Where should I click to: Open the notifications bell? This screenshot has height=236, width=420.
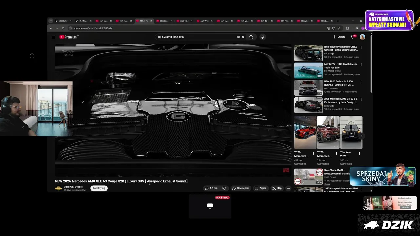353,37
